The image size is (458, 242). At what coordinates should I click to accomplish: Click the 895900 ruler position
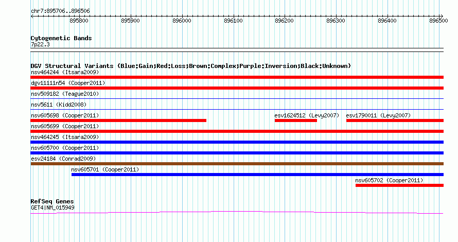click(130, 21)
